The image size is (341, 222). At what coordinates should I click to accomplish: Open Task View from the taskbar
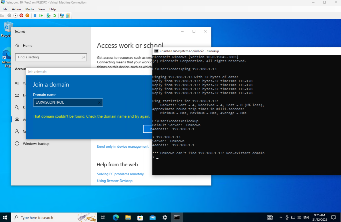tap(103, 217)
